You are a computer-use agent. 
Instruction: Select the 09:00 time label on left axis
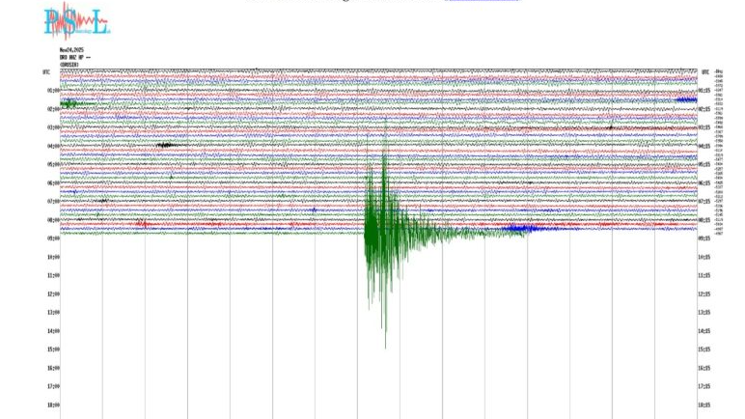(53, 238)
